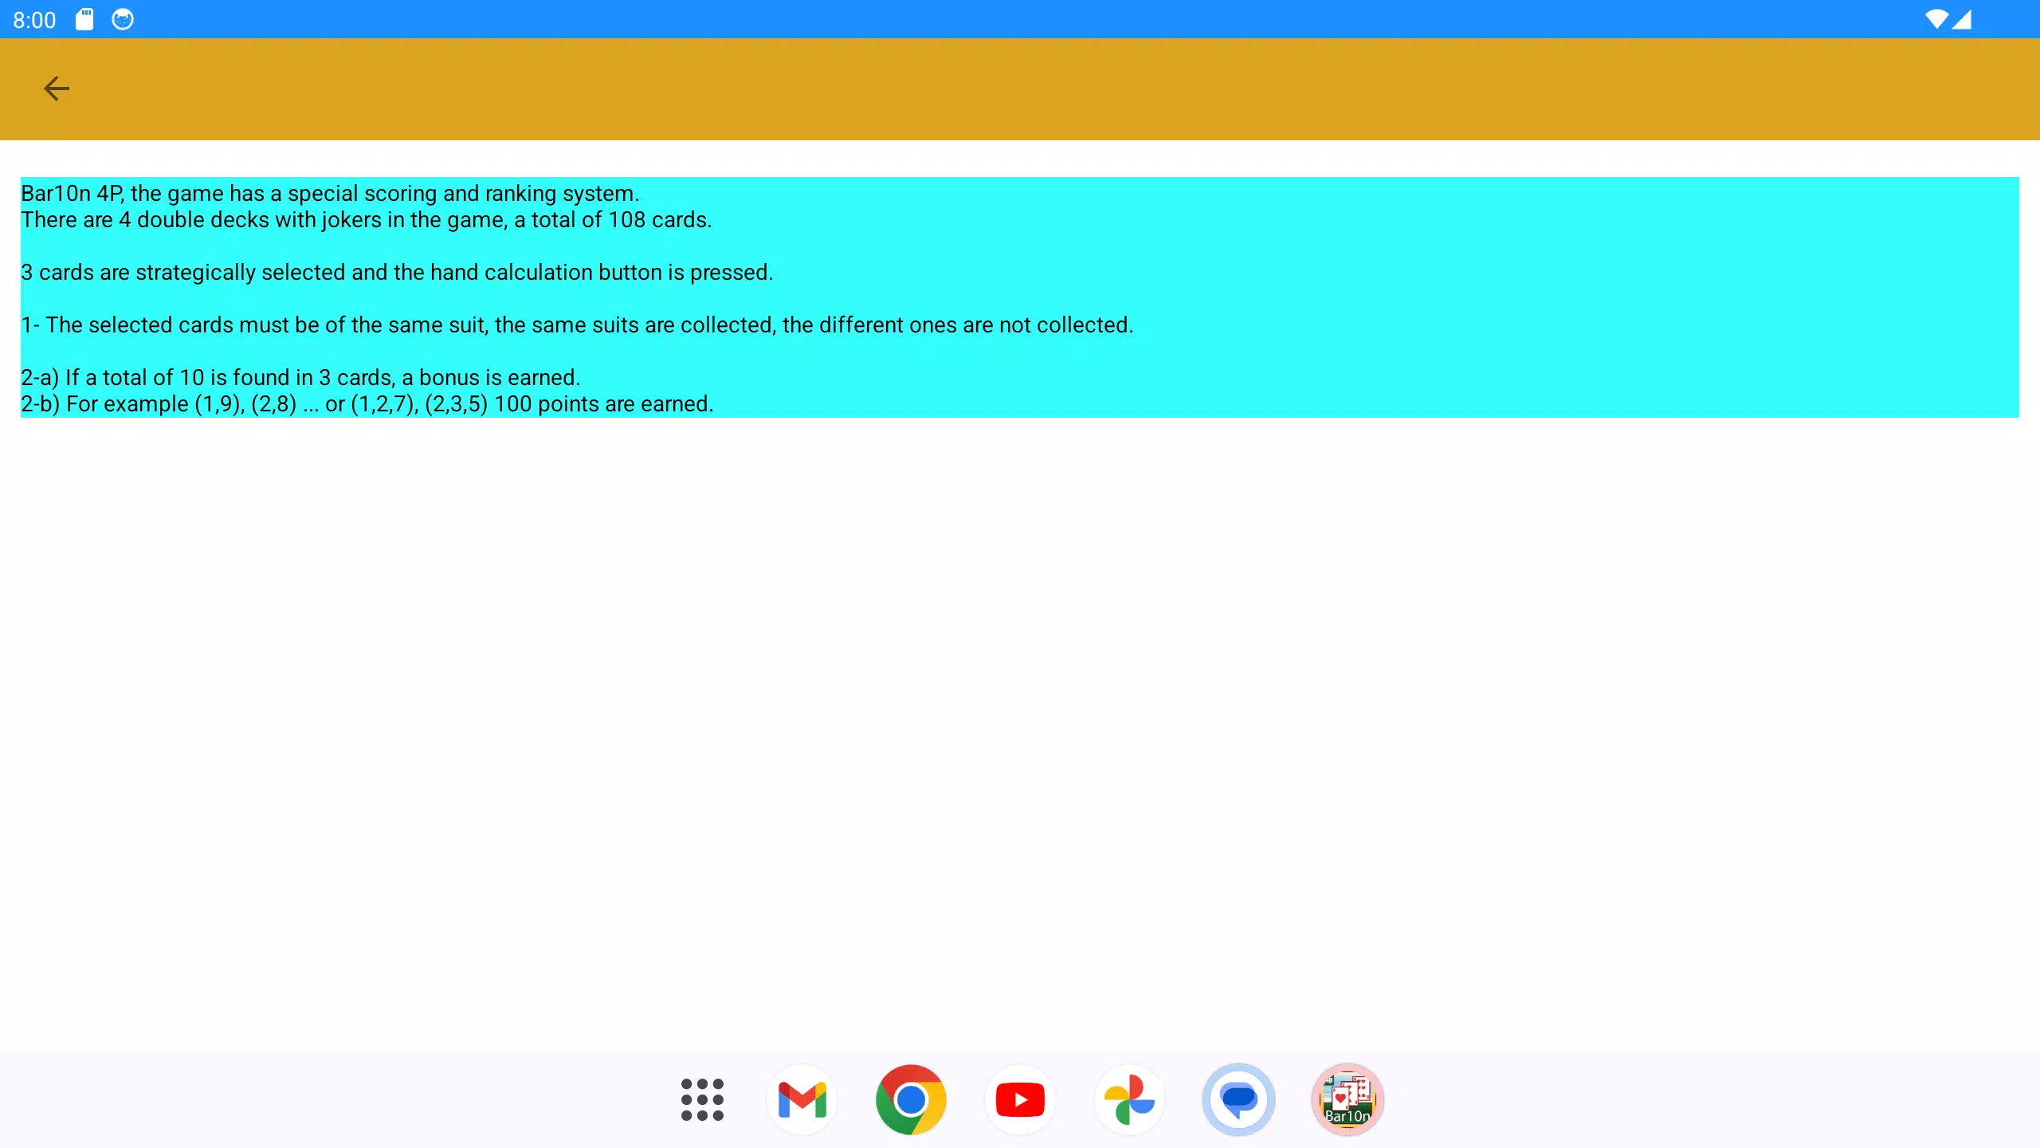Open Chrome from the dock
Screen dimensions: 2040x1148
[911, 1099]
